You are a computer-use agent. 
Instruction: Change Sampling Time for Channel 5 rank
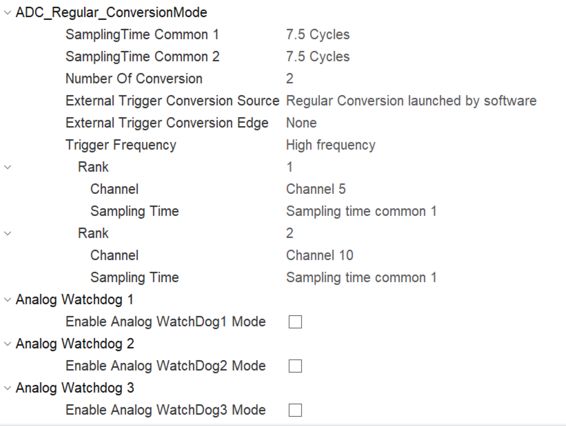click(x=361, y=211)
